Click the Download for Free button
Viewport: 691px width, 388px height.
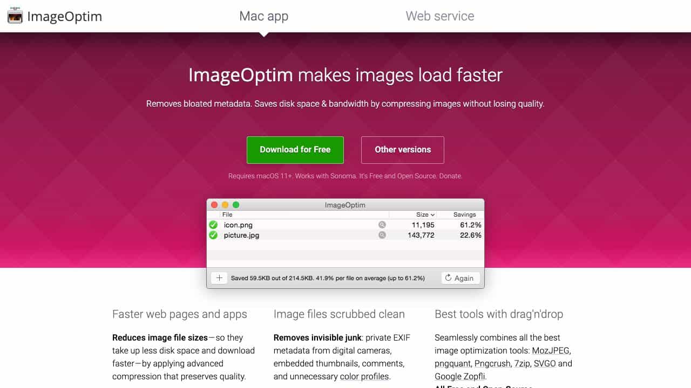[x=295, y=150]
